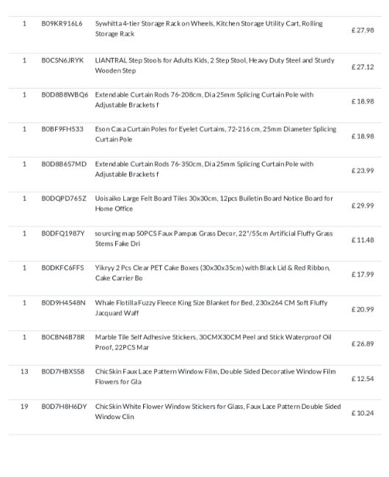This screenshot has width=389, height=477.
Task: Select Whale Flotilla Fuzzy Fleece Blanket description
Action: [211, 308]
